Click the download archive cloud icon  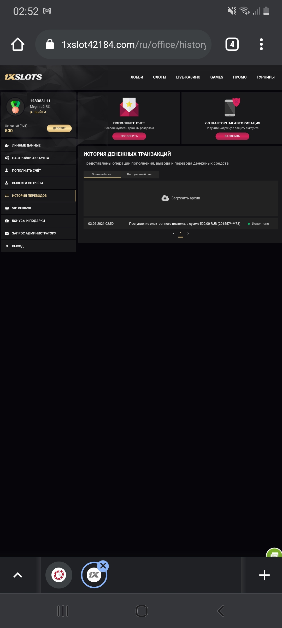tap(165, 198)
